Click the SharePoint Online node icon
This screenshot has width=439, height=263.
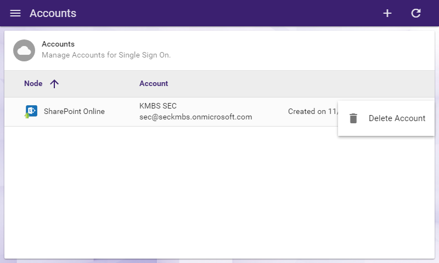(31, 112)
